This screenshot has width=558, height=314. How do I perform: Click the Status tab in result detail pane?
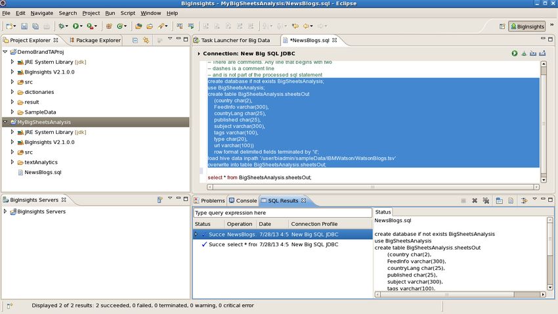383,212
